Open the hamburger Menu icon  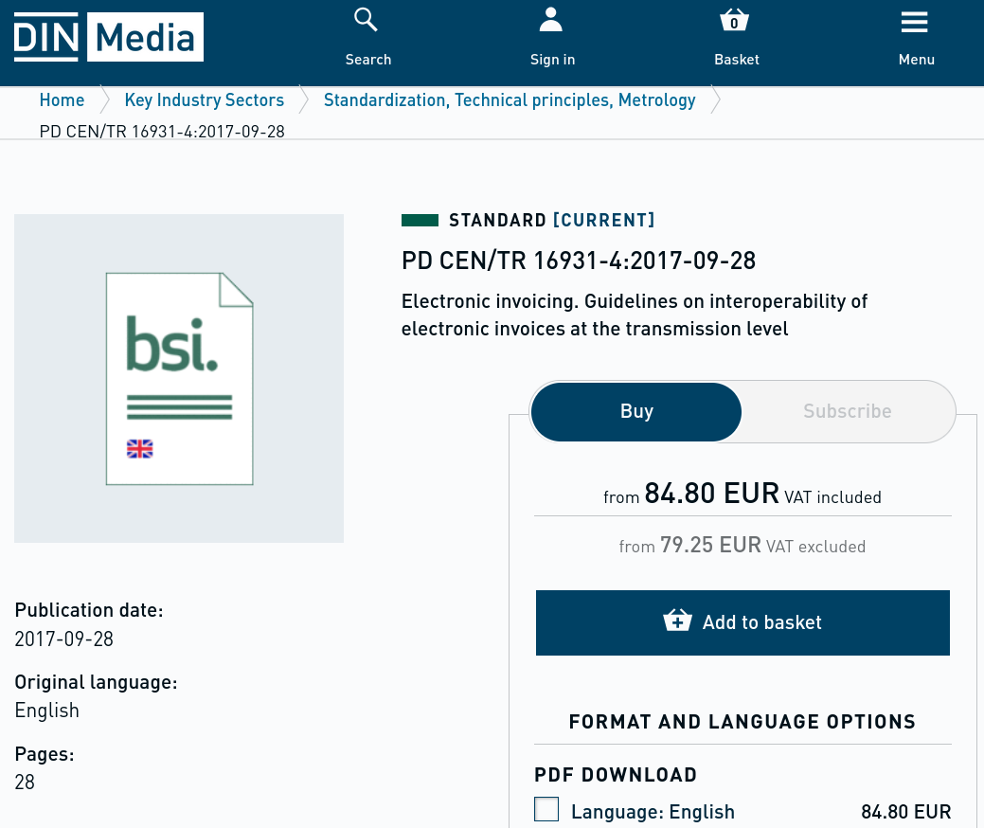click(x=915, y=21)
